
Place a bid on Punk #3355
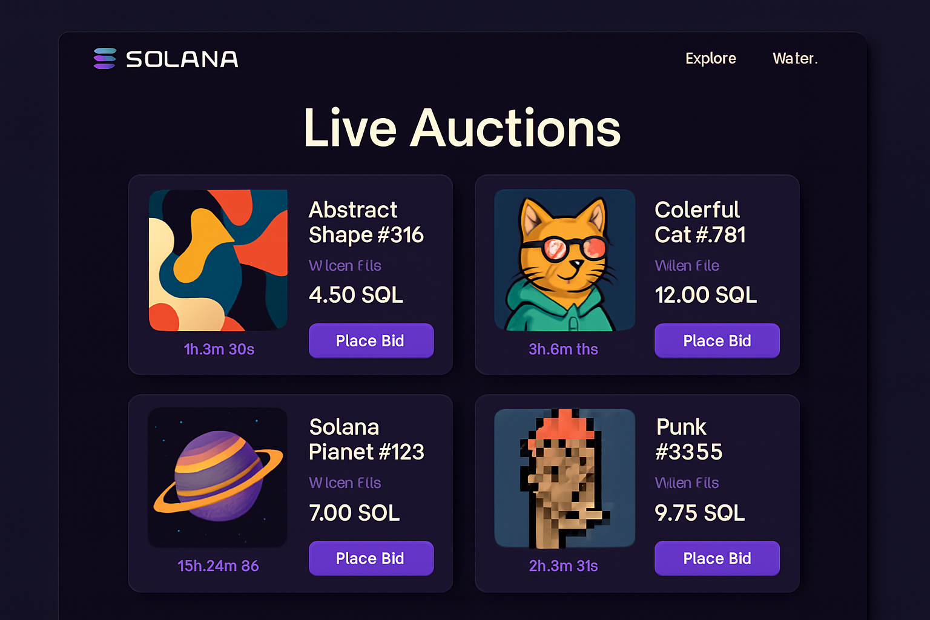pyautogui.click(x=717, y=558)
